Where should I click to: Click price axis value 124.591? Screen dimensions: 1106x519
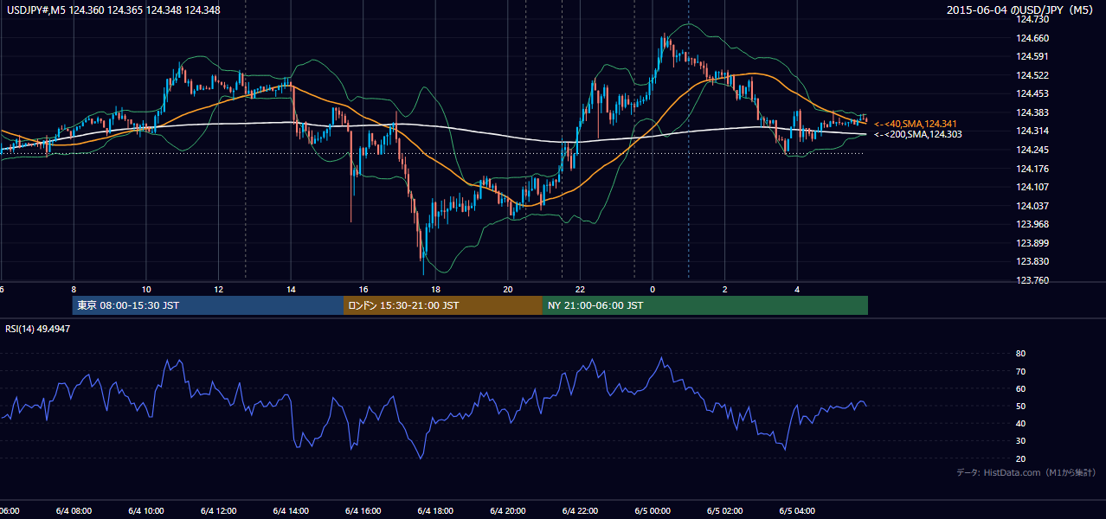coord(1033,57)
